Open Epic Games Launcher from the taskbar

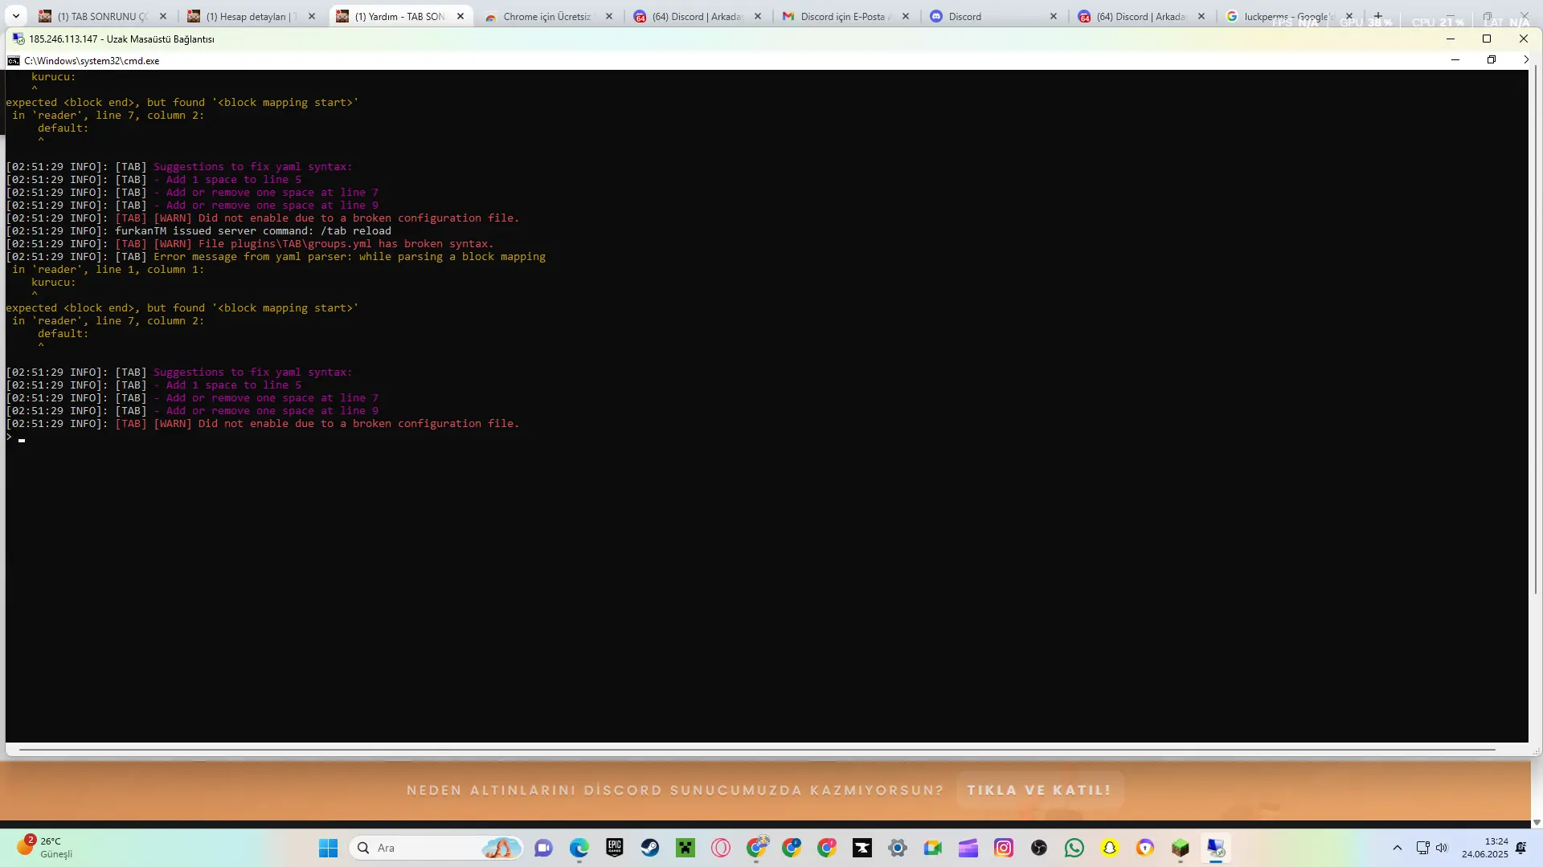click(615, 848)
